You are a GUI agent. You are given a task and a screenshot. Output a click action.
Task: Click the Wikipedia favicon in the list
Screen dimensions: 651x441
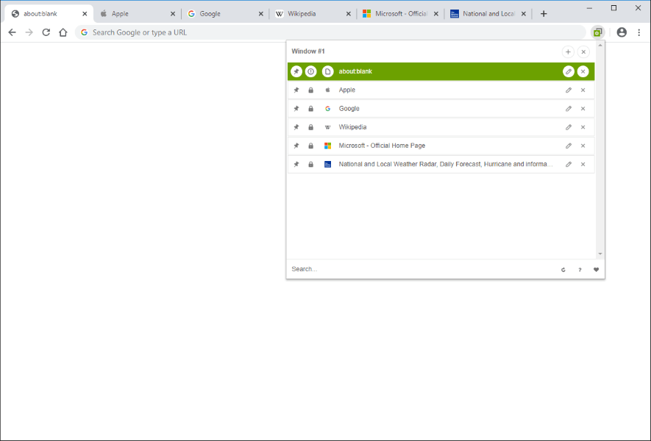327,126
